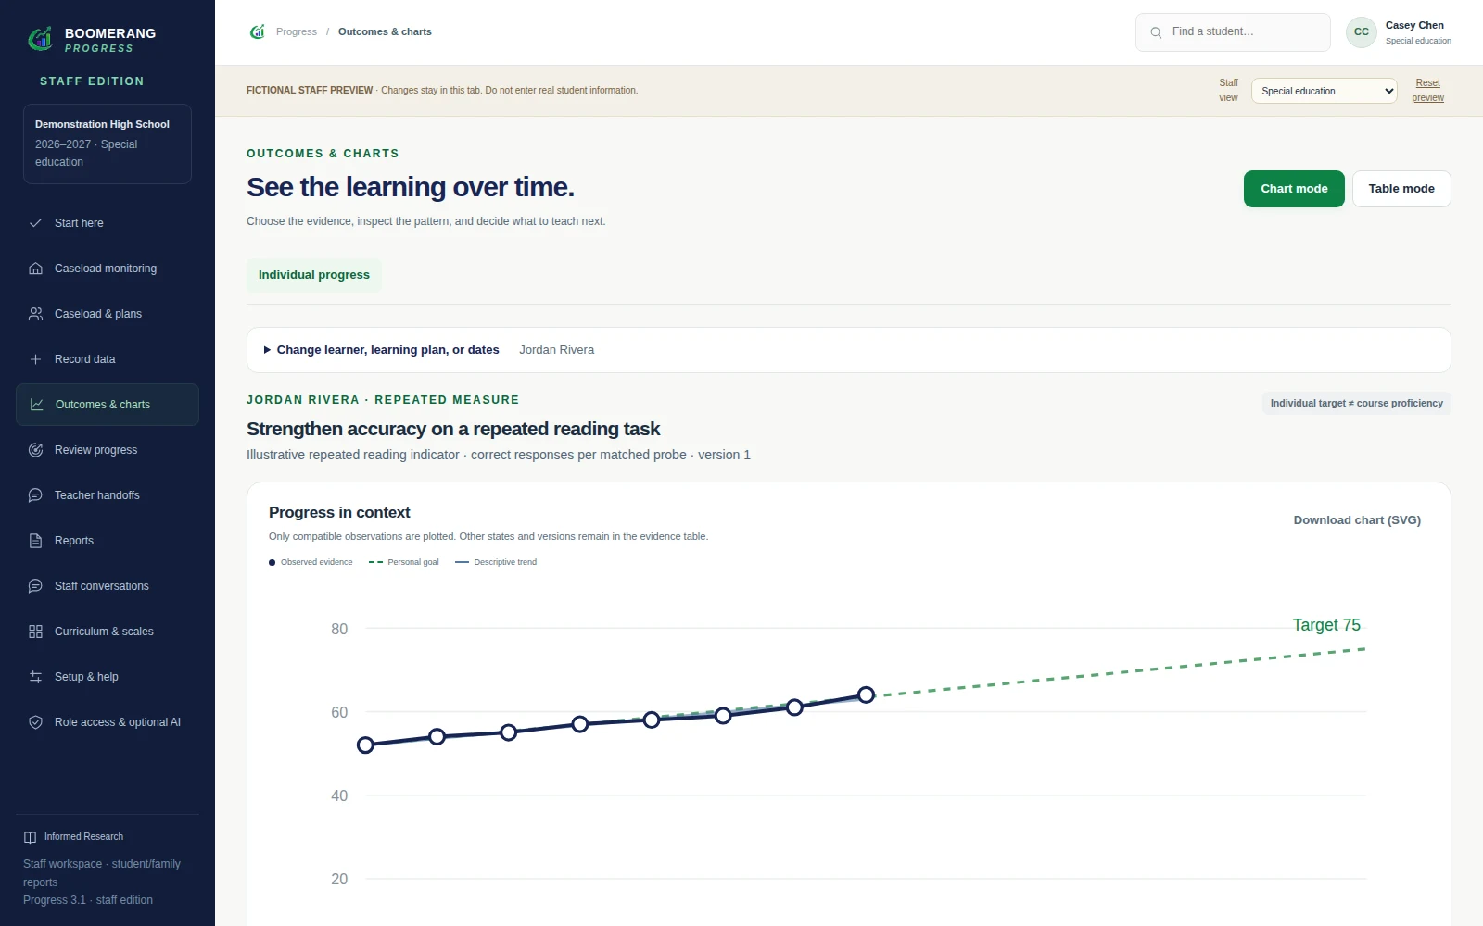Click the Informed Research book icon
Screen dimensions: 1483x926
tap(30, 837)
